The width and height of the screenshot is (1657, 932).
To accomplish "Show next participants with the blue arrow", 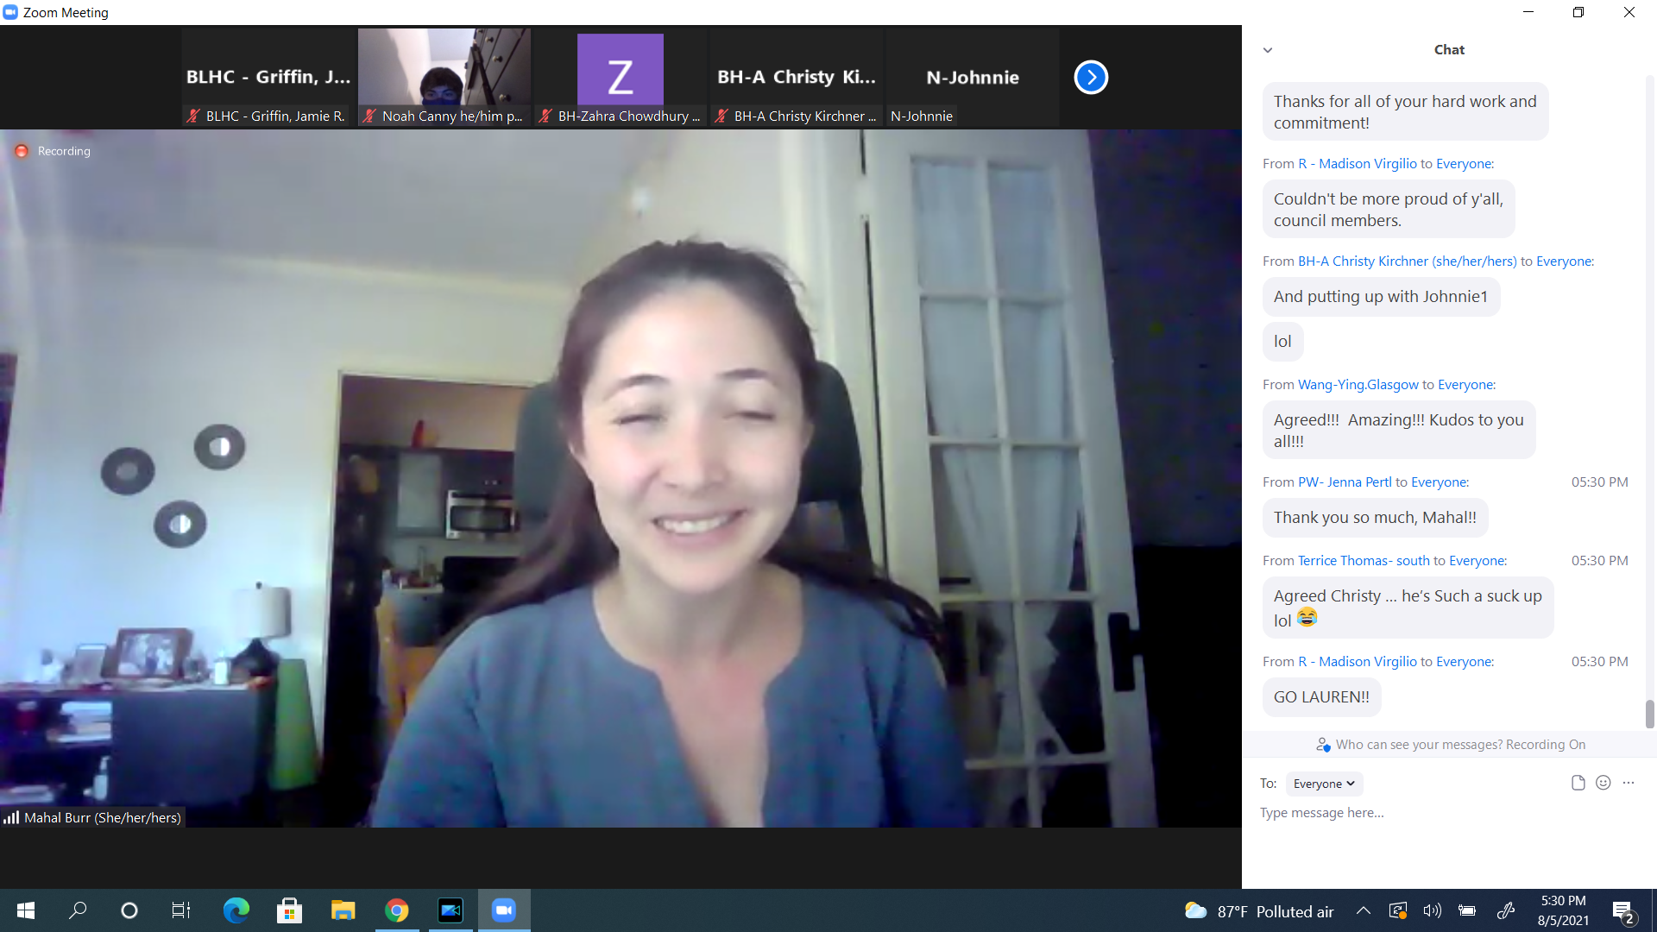I will tap(1091, 78).
